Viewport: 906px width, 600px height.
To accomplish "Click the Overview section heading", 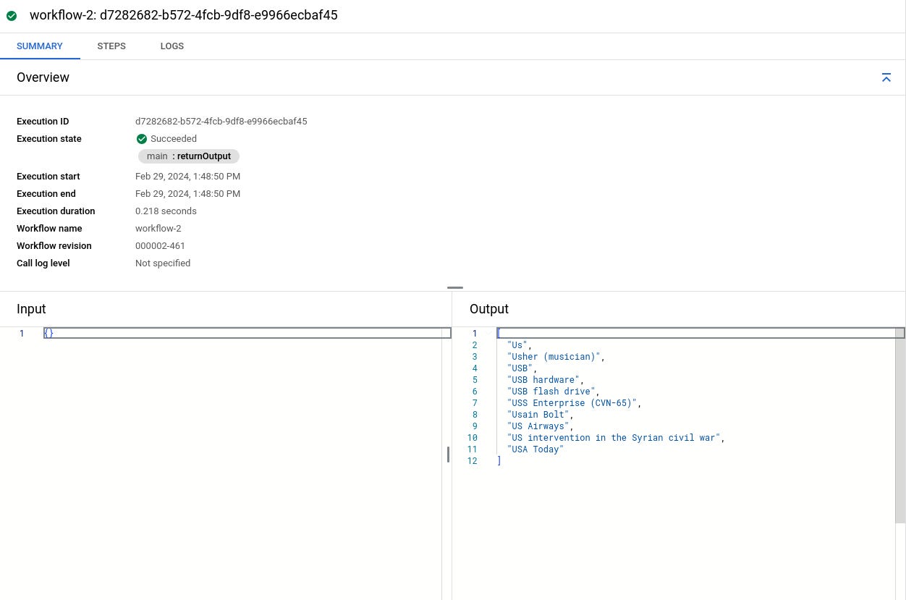I will coord(43,77).
